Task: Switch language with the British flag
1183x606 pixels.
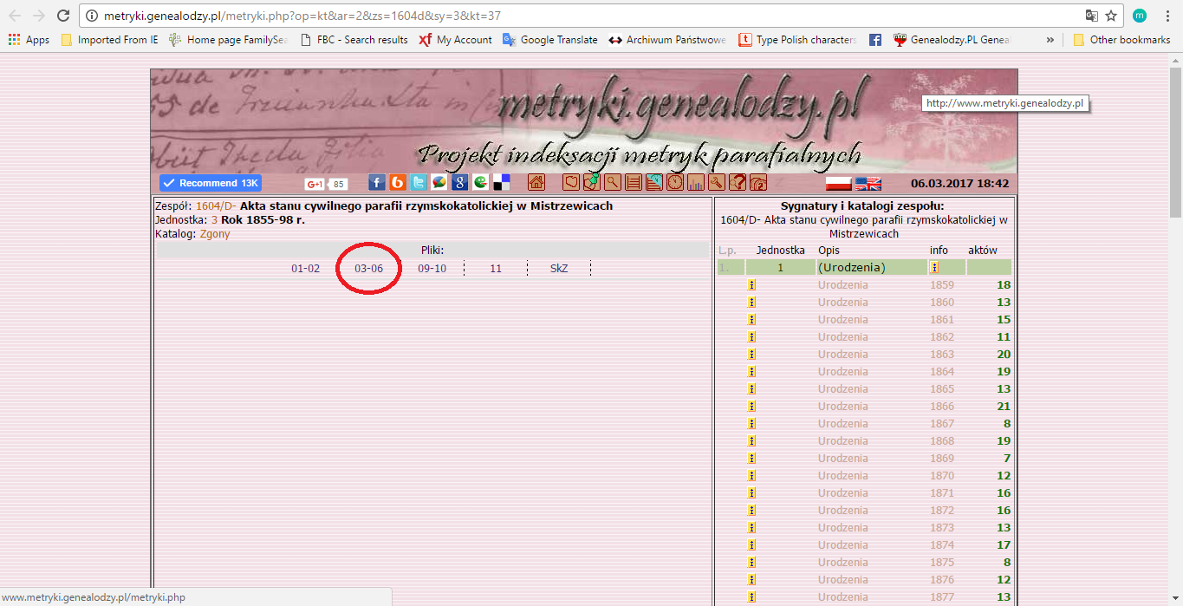Action: coord(868,183)
